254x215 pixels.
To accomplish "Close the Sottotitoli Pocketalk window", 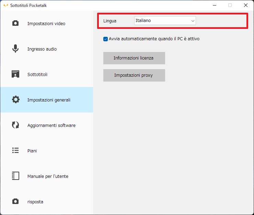I will pos(246,5).
